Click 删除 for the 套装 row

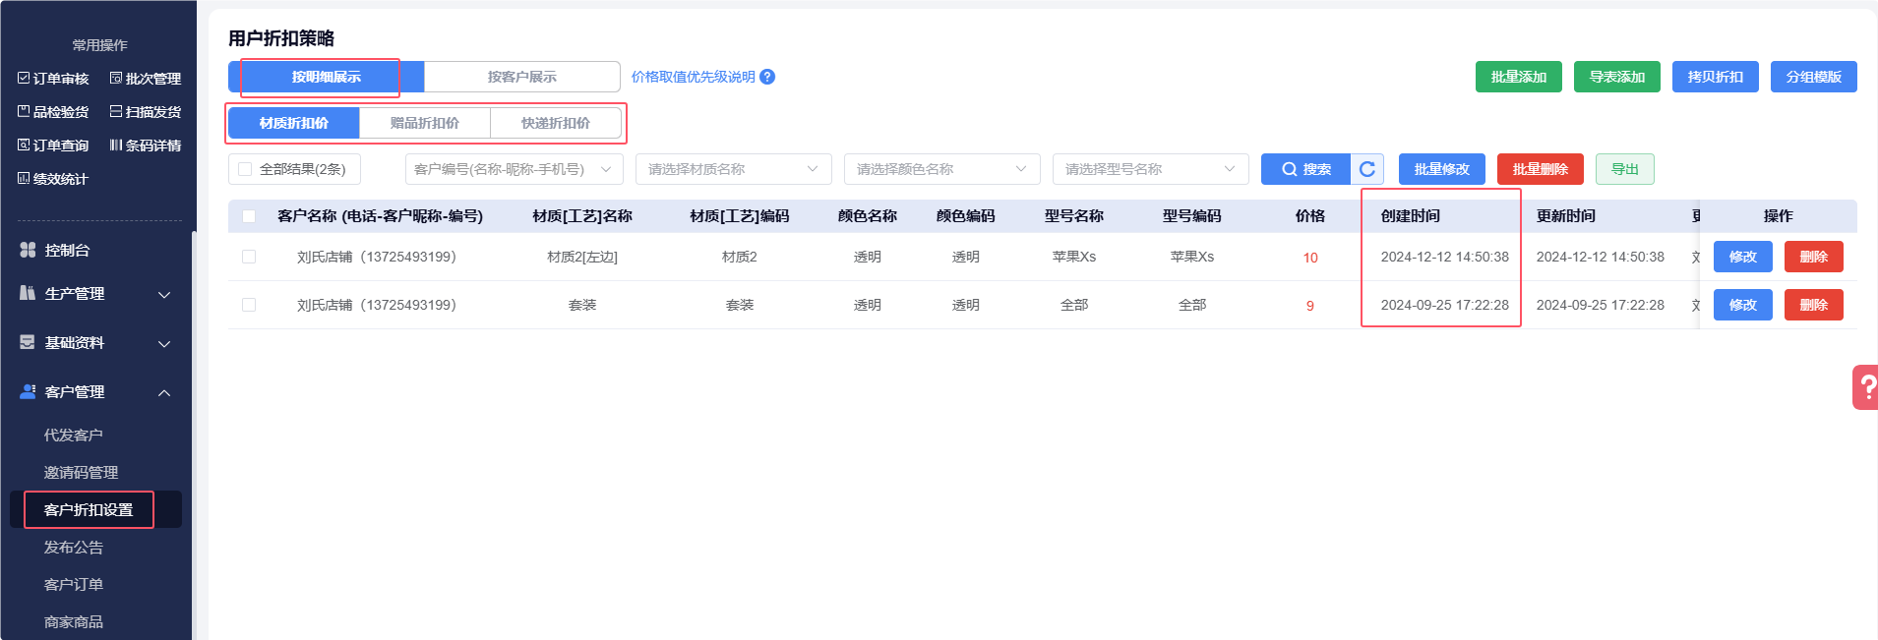pyautogui.click(x=1814, y=305)
